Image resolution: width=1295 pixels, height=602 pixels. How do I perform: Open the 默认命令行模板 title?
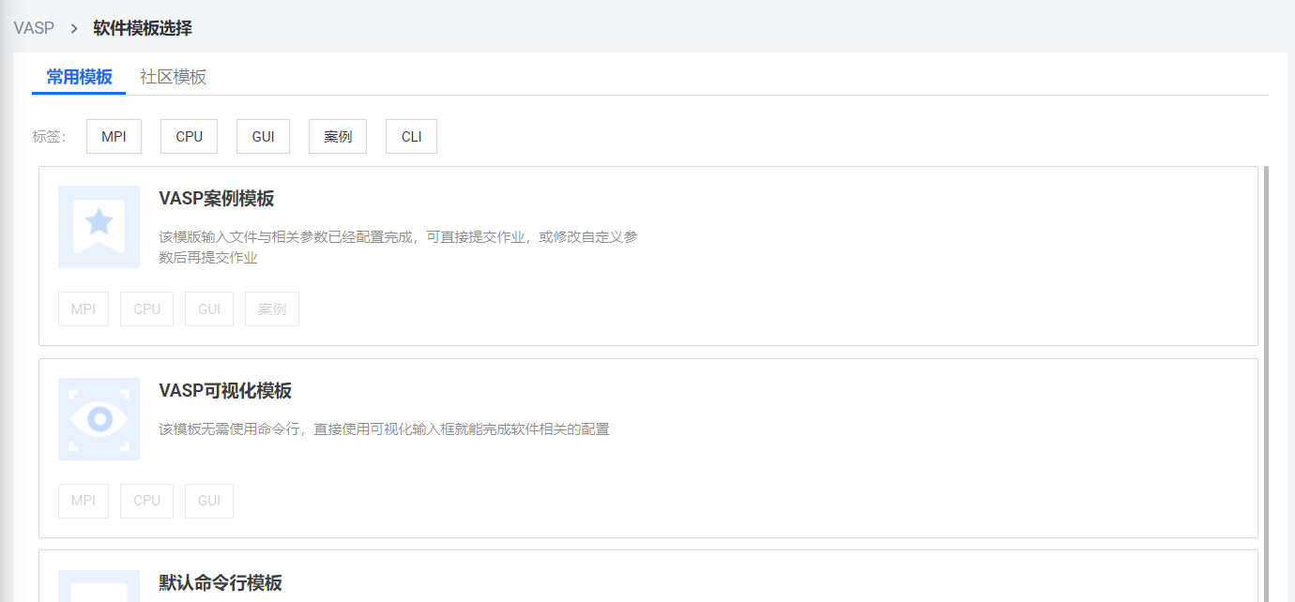pos(221,582)
